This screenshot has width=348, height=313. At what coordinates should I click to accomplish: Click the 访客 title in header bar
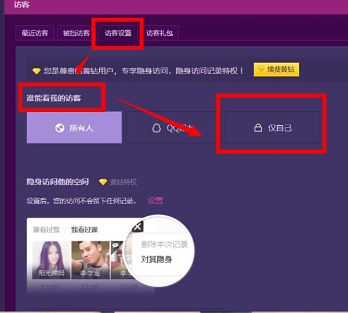[x=21, y=5]
